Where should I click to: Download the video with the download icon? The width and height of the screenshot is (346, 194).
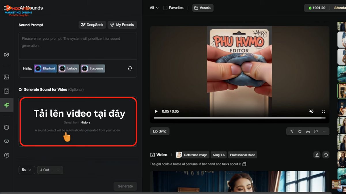pos(308,131)
